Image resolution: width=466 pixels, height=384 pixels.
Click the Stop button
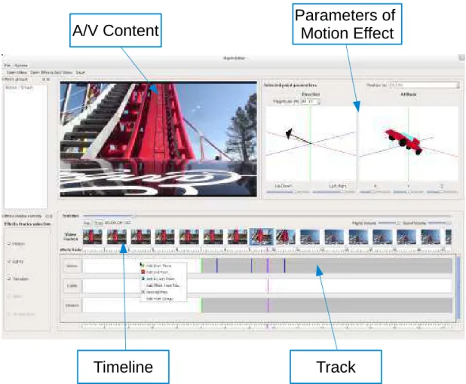click(x=98, y=223)
